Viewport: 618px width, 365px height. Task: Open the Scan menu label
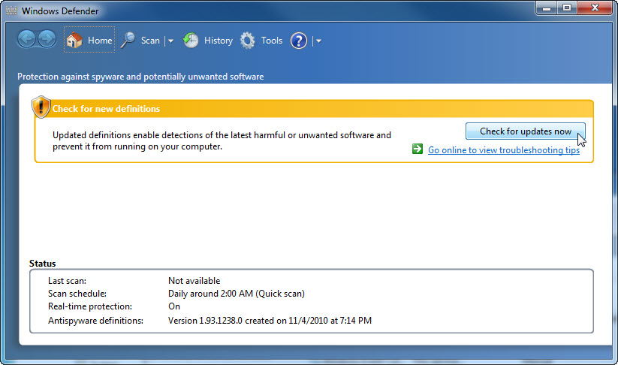click(x=150, y=41)
